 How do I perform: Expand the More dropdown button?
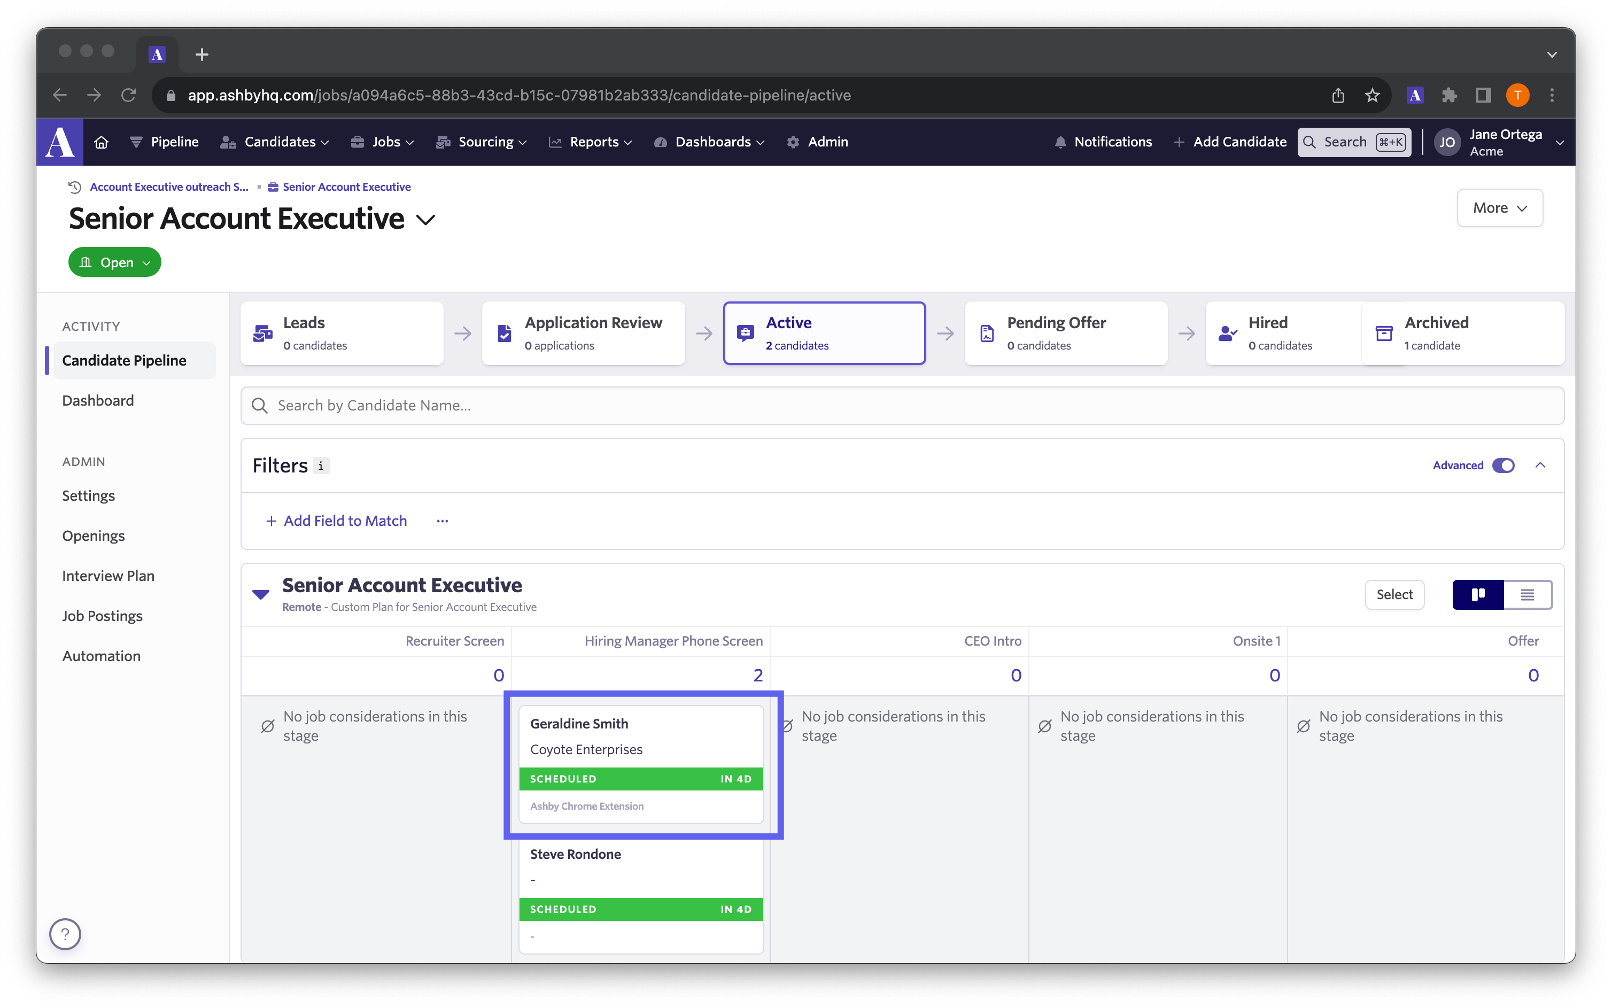pyautogui.click(x=1499, y=208)
